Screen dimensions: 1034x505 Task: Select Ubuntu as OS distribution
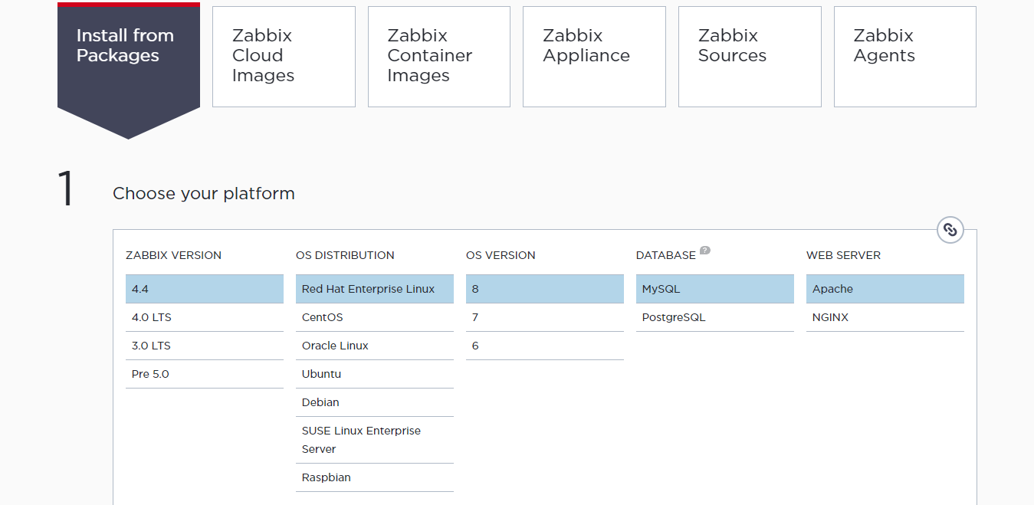[x=374, y=374]
